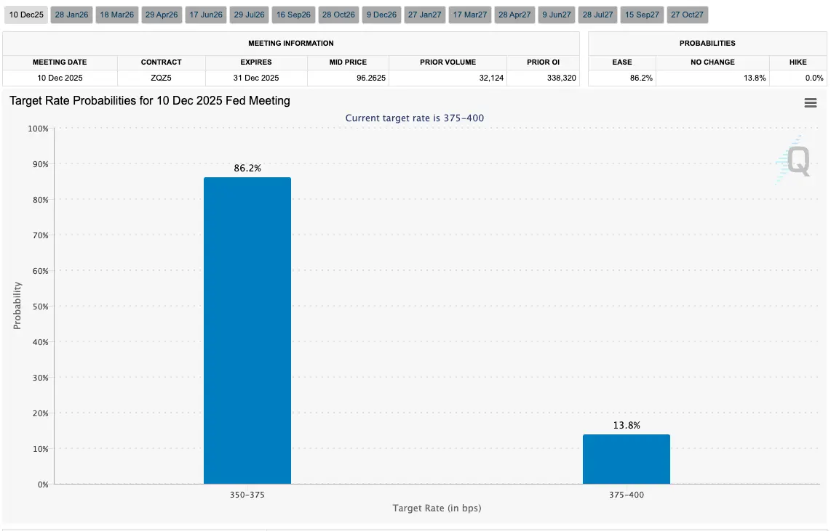Viewport: 831px width, 531px height.
Task: Click the 13.8% blue bar for 375-400
Action: (627, 459)
